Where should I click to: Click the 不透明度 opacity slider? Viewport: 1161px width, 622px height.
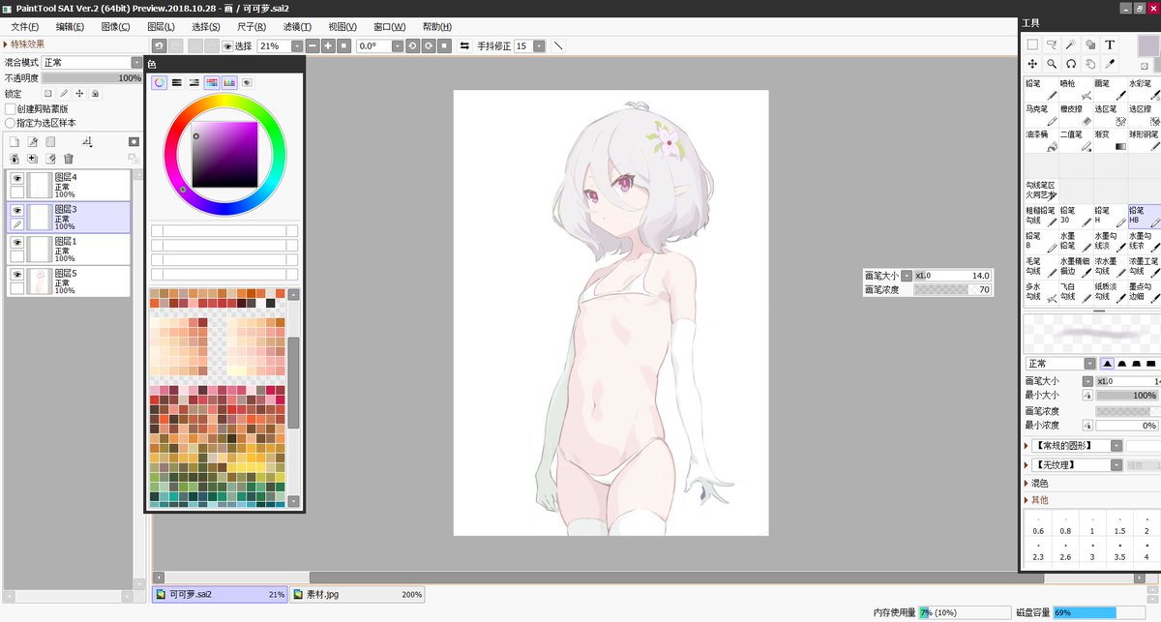(92, 77)
